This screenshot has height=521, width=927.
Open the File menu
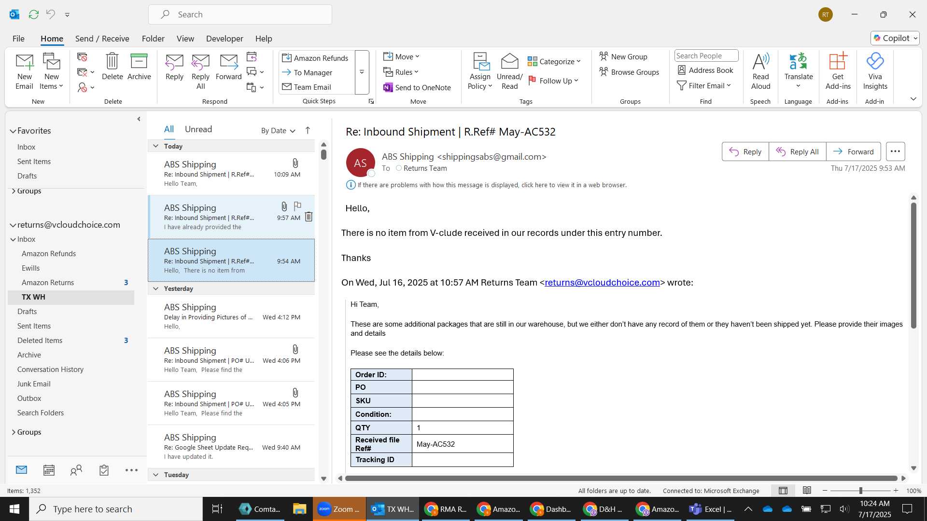pyautogui.click(x=18, y=38)
